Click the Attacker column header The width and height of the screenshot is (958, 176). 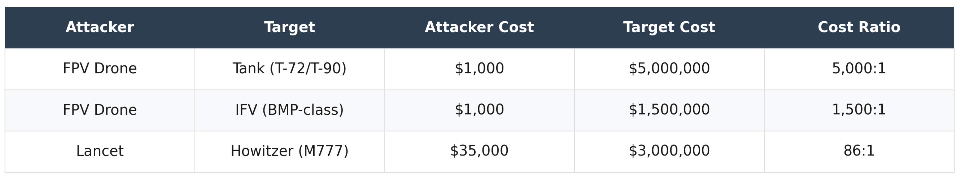click(100, 27)
